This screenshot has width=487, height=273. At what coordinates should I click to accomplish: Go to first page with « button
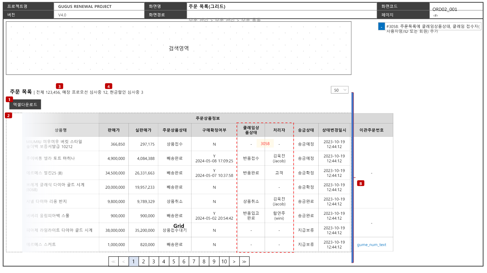click(114, 261)
